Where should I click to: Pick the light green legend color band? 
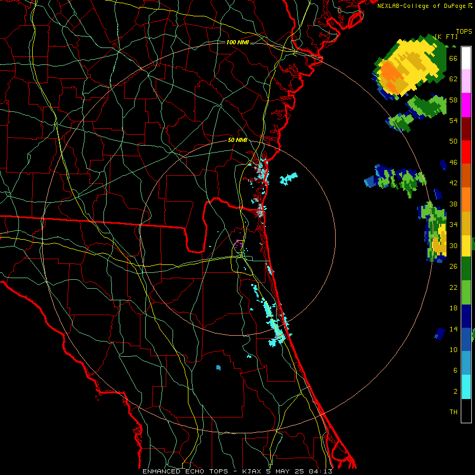466,292
